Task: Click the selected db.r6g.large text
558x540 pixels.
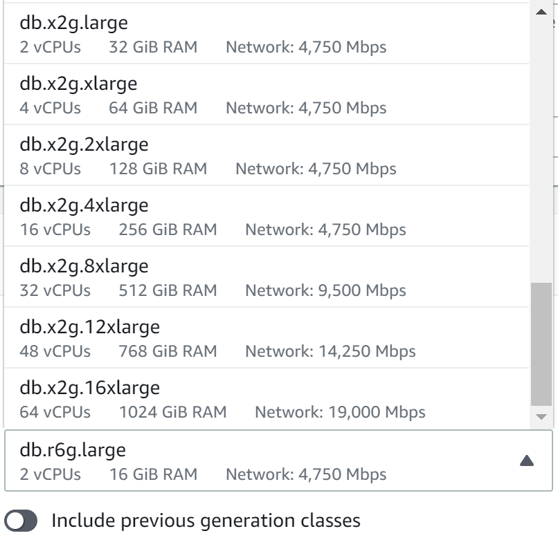Action: pyautogui.click(x=73, y=450)
